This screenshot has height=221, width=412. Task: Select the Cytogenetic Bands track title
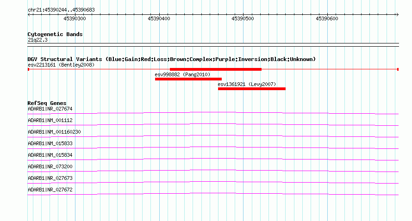[55, 34]
